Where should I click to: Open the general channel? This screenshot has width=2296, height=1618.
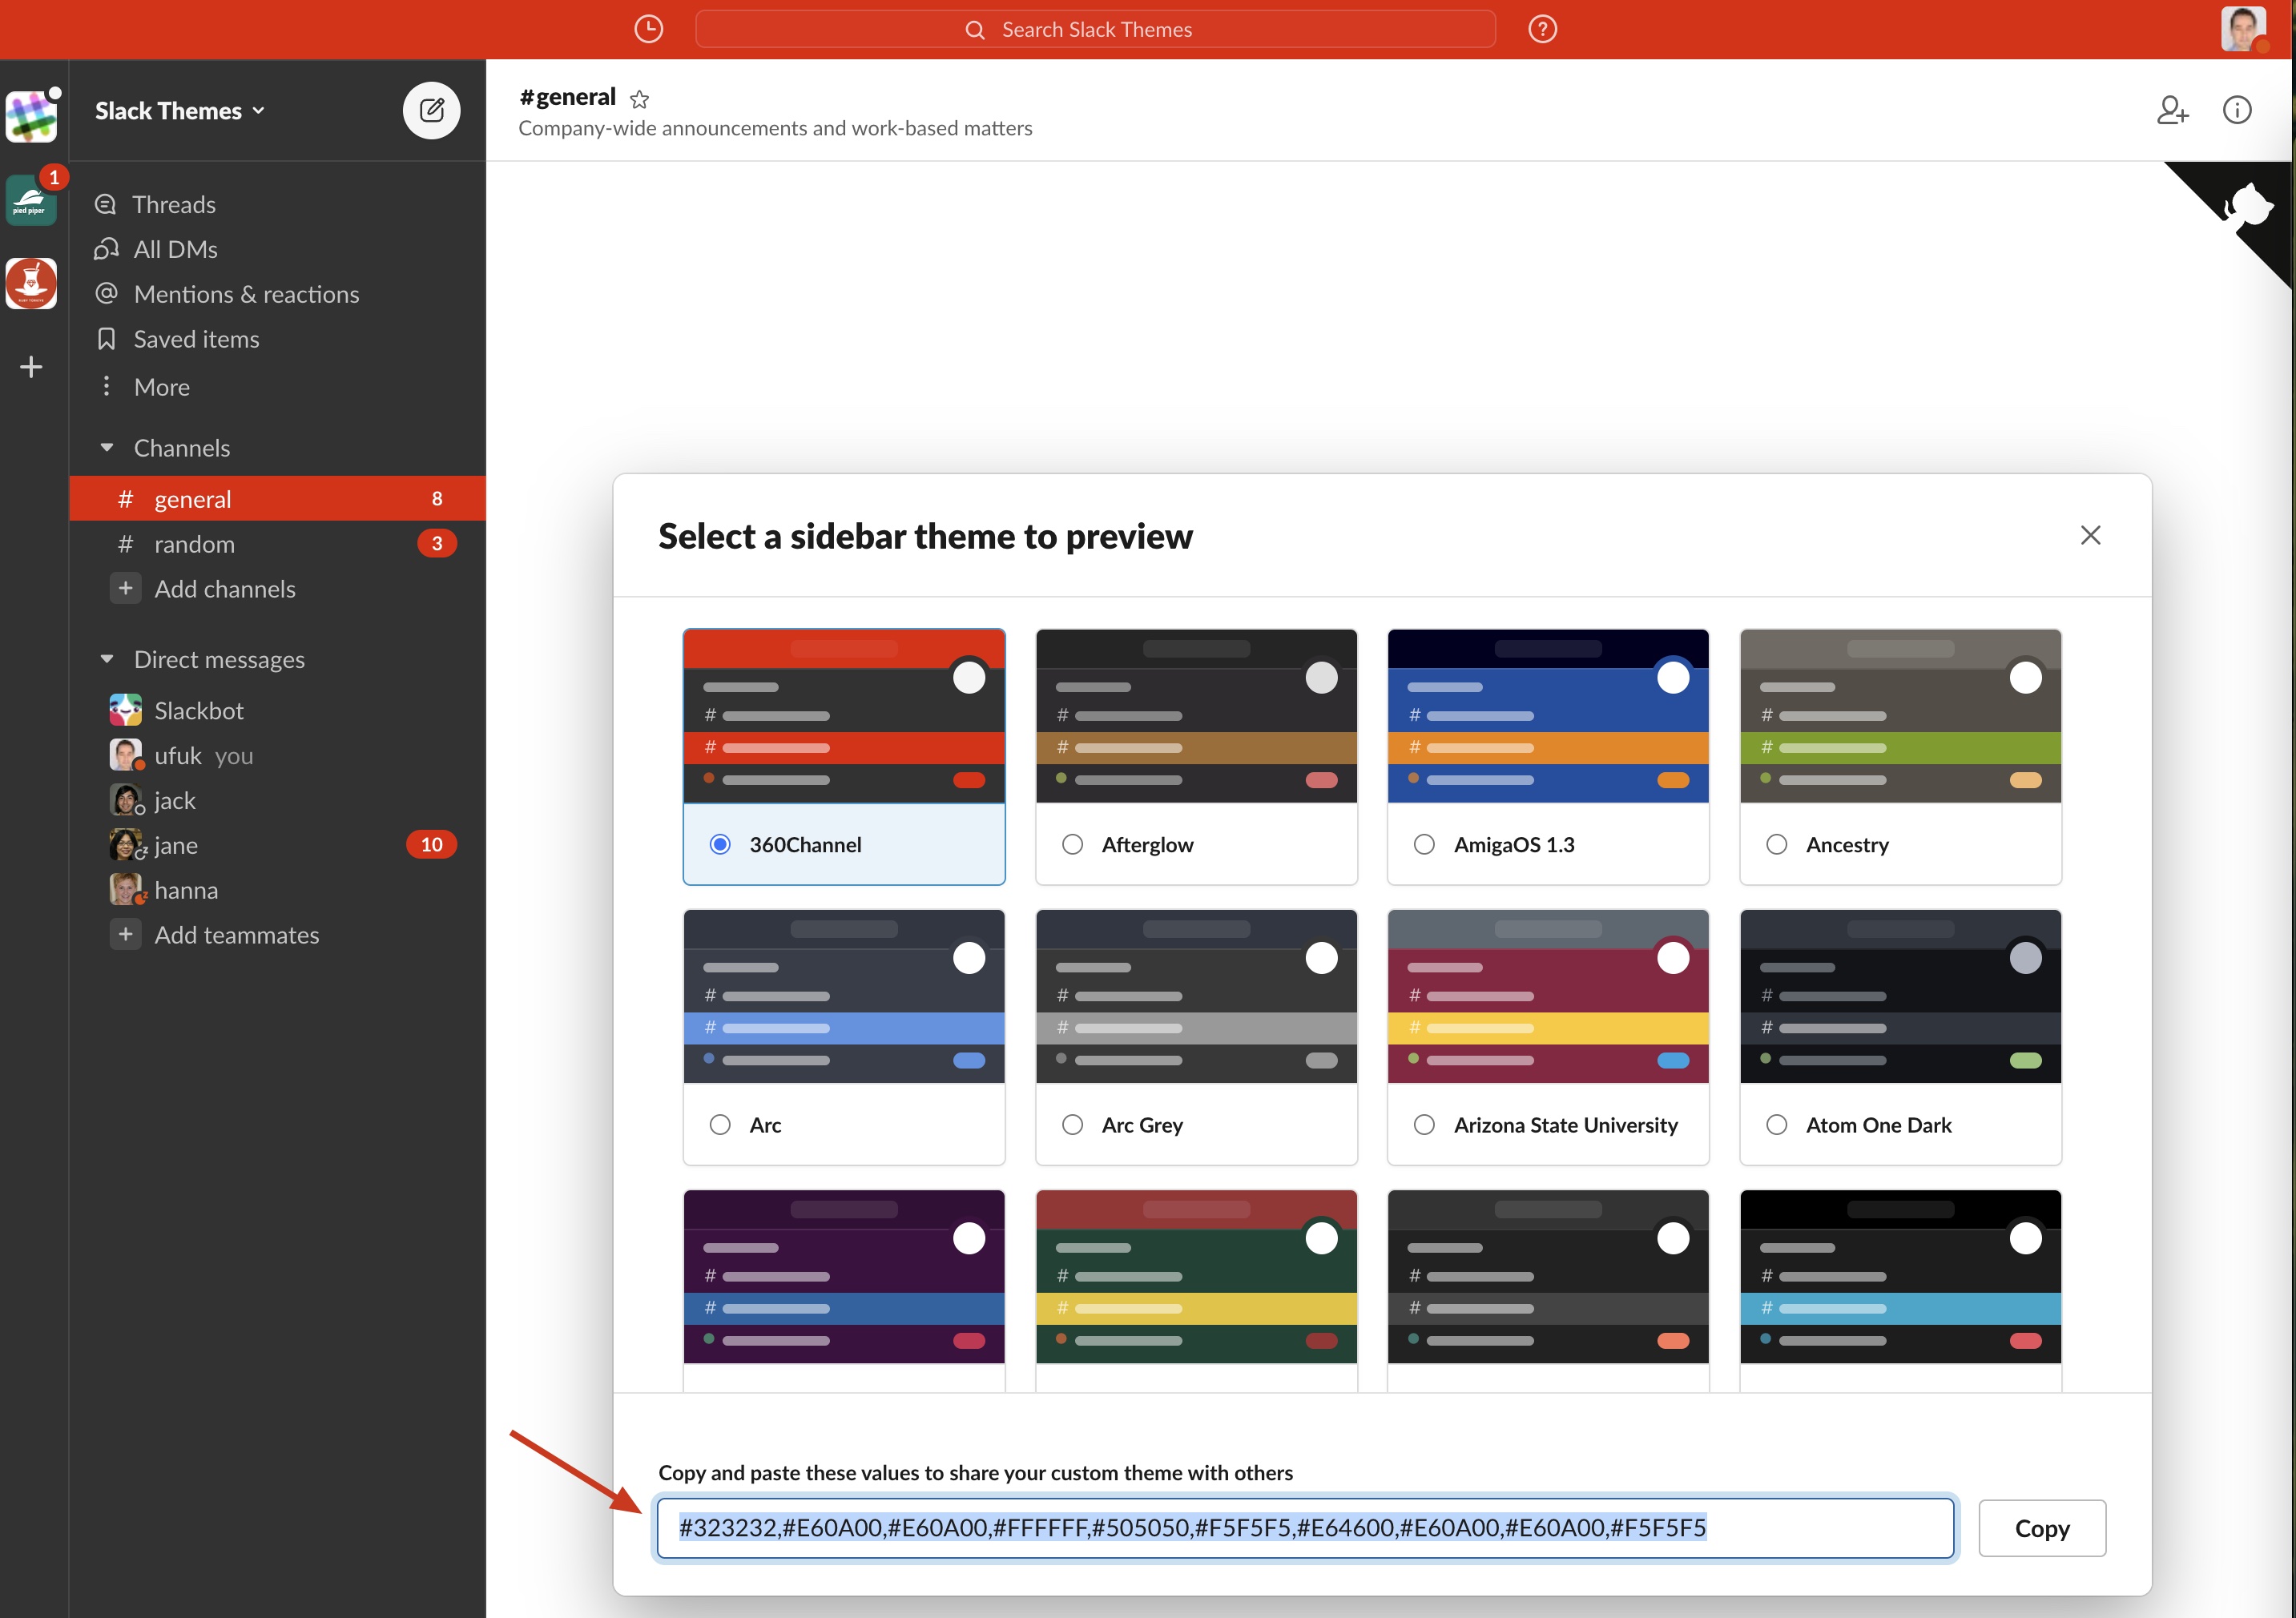277,498
